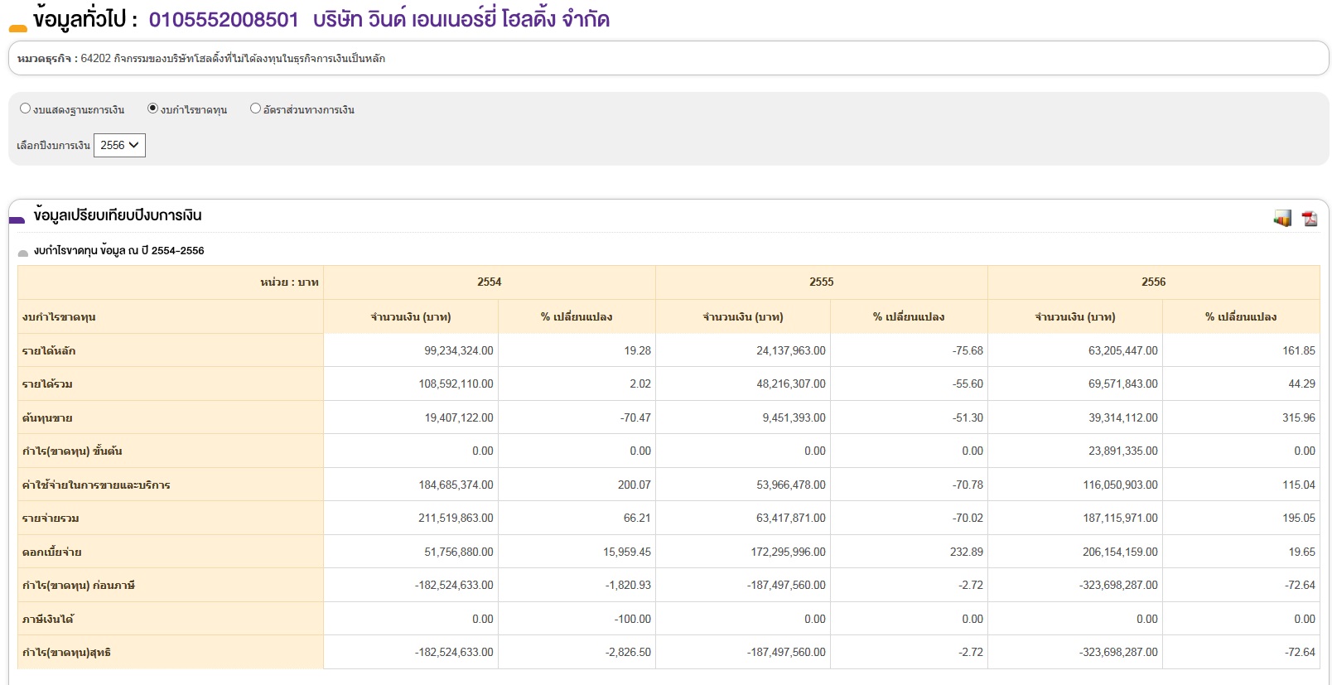Click the กำไร(ขาดทุน)สุทธิ row label
The width and height of the screenshot is (1332, 685).
coord(66,653)
